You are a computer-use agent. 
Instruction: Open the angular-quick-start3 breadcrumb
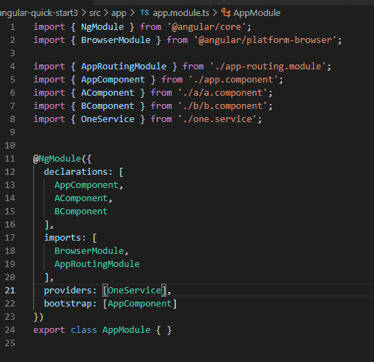pos(39,13)
